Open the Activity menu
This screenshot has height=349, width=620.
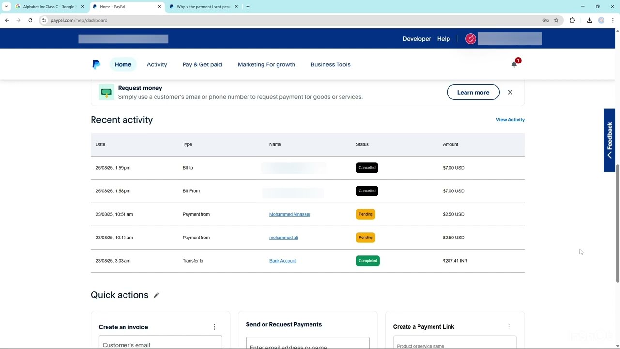tap(157, 64)
